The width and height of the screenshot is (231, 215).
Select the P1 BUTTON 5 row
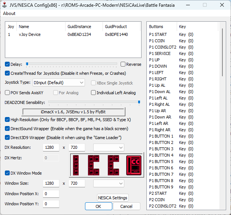(x=183, y=162)
